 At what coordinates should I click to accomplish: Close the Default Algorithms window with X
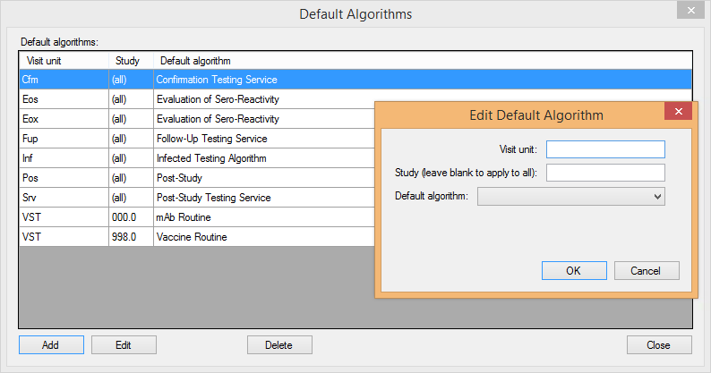point(688,12)
